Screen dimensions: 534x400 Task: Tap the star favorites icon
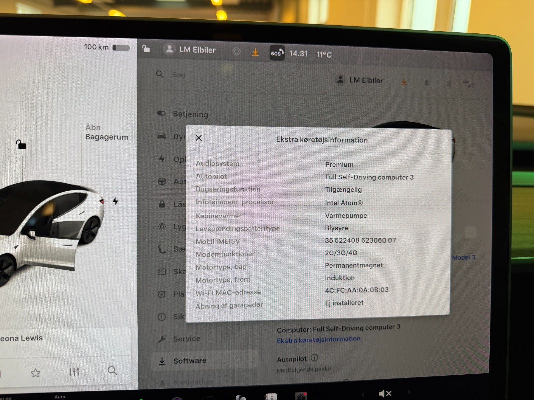tap(35, 373)
